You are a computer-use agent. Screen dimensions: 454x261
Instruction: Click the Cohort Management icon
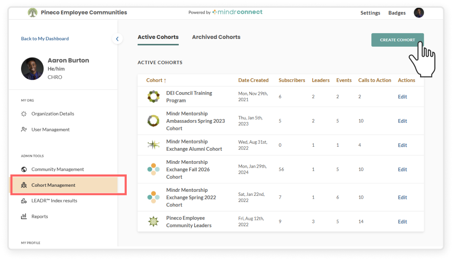tap(24, 185)
